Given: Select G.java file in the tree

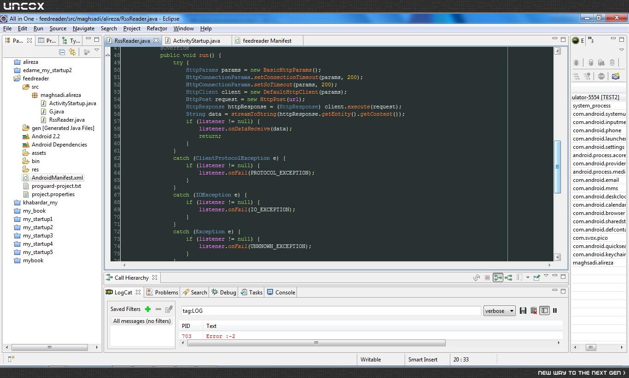Looking at the screenshot, I should pos(56,112).
